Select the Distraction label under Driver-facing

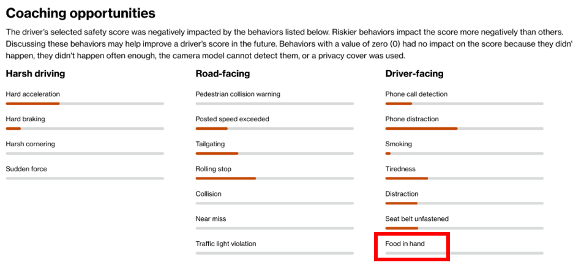click(x=402, y=194)
